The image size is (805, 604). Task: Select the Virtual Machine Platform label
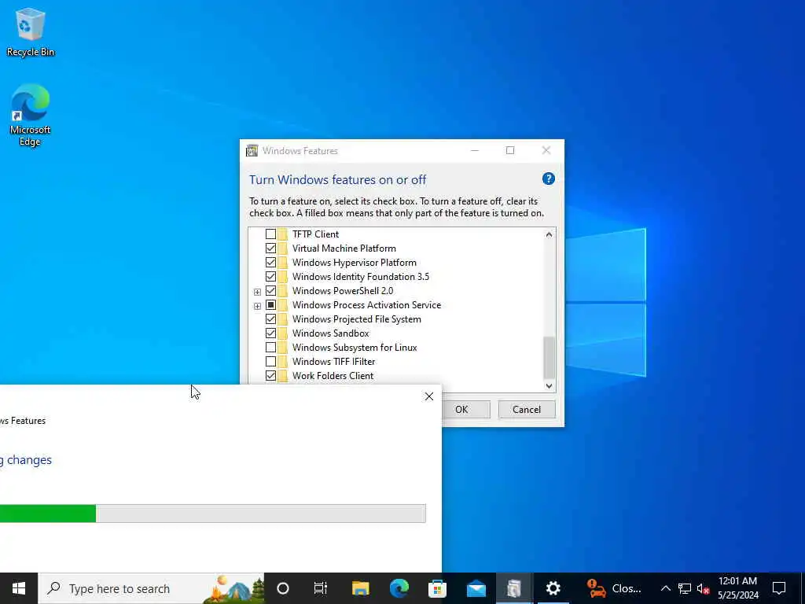[344, 248]
